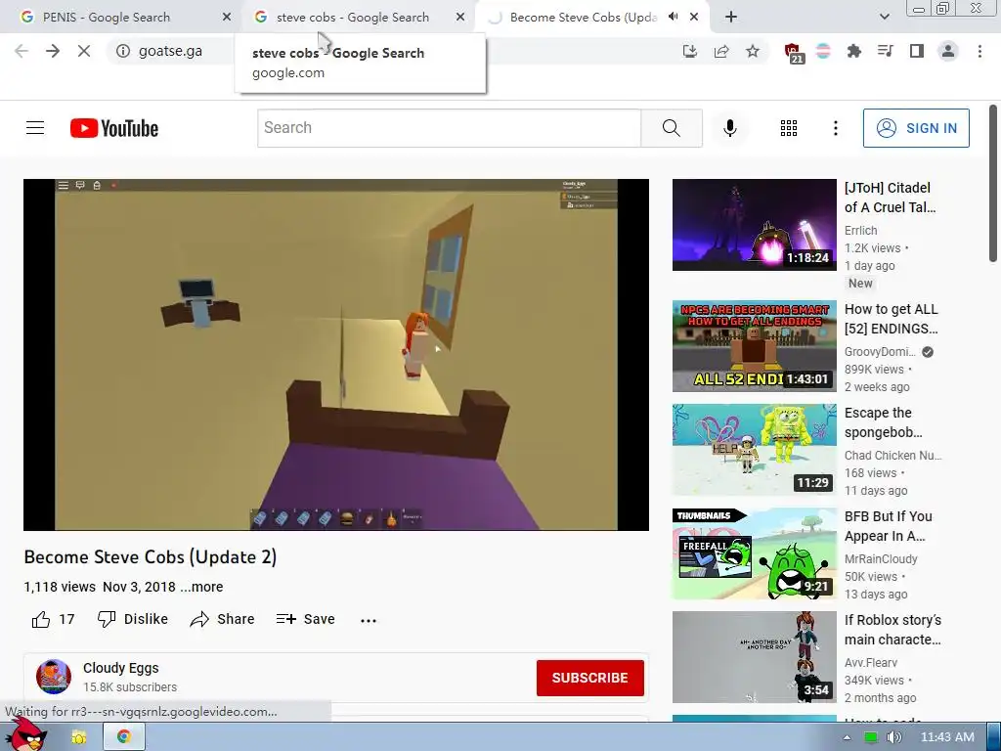Open the Extensions puzzle-piece menu

tap(854, 51)
